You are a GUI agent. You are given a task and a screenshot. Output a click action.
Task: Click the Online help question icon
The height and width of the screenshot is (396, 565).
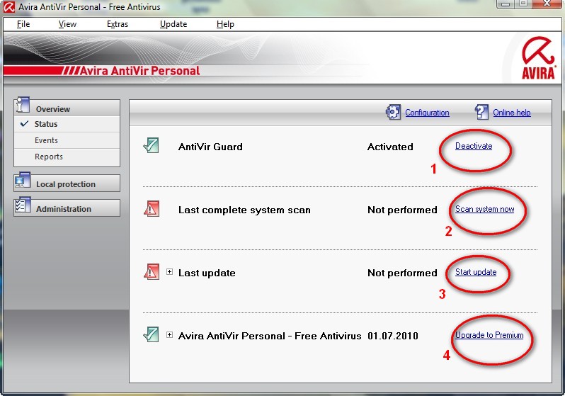click(481, 112)
